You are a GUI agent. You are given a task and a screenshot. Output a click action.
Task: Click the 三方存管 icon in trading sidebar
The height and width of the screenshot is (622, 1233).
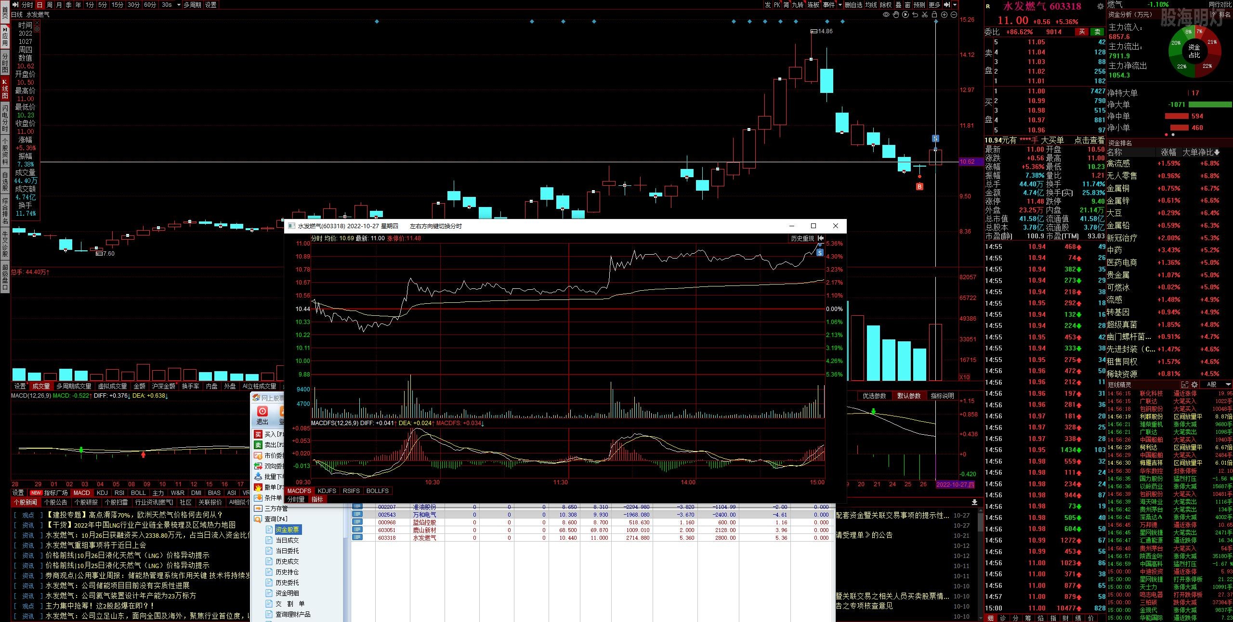(x=258, y=508)
